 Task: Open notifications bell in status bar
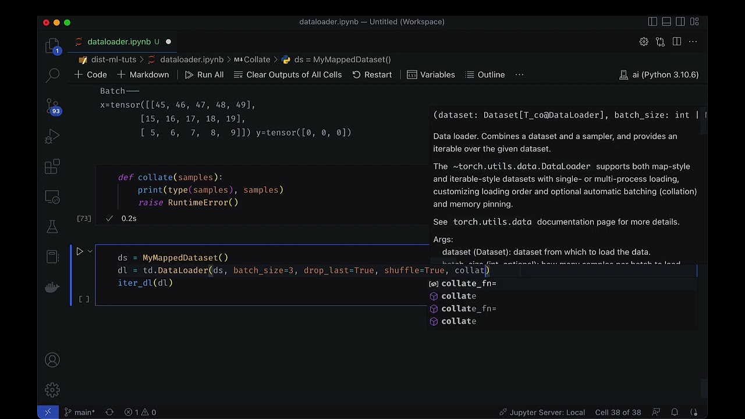[675, 412]
